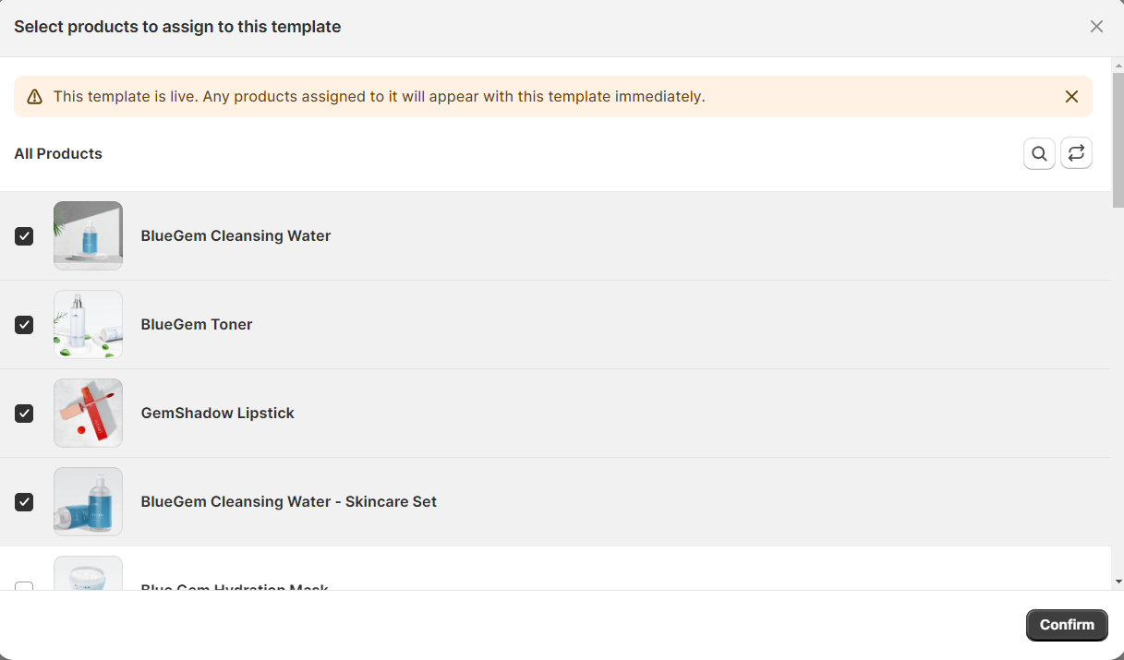Screen dimensions: 1124x660
Task: Click the warning triangle icon
Action: pos(35,97)
